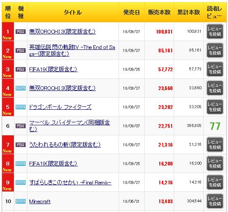This screenshot has height=212, width=228.
Task: Click the タイトル column header
Action: pos(73,12)
